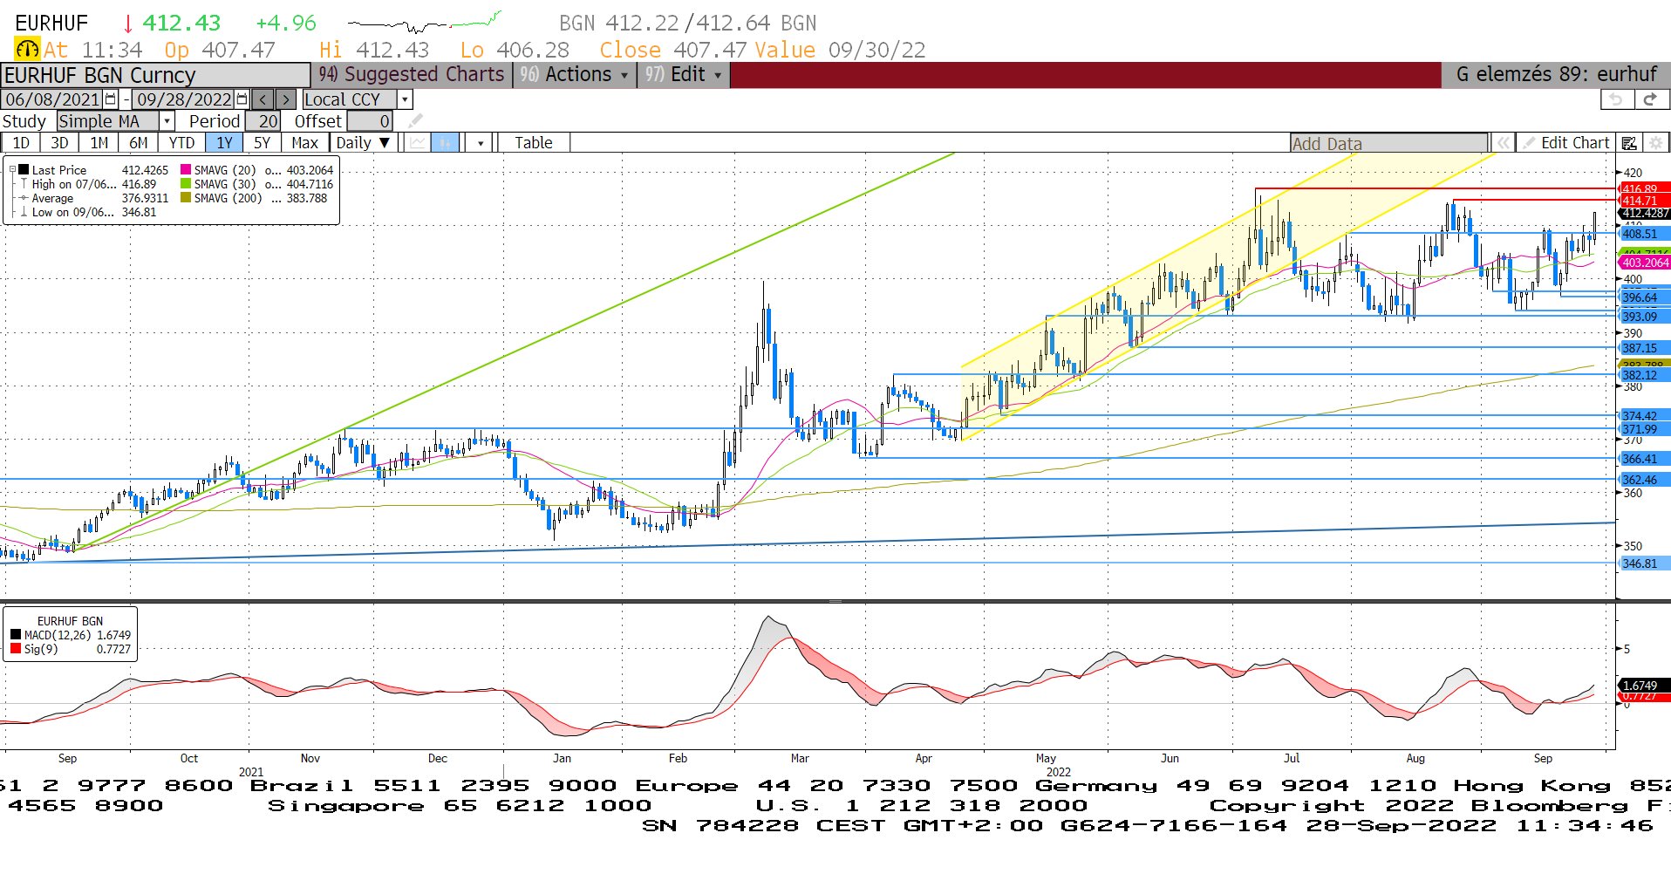Click the intraday sparkline at the top
The image size is (1671, 874).
425,22
